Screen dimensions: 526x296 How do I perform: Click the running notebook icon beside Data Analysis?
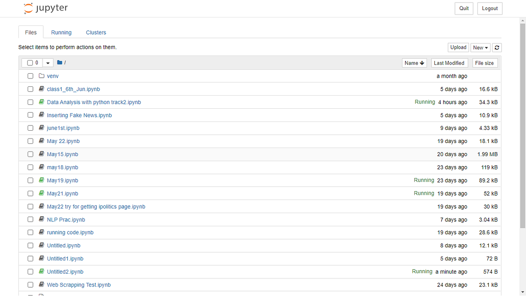[41, 102]
